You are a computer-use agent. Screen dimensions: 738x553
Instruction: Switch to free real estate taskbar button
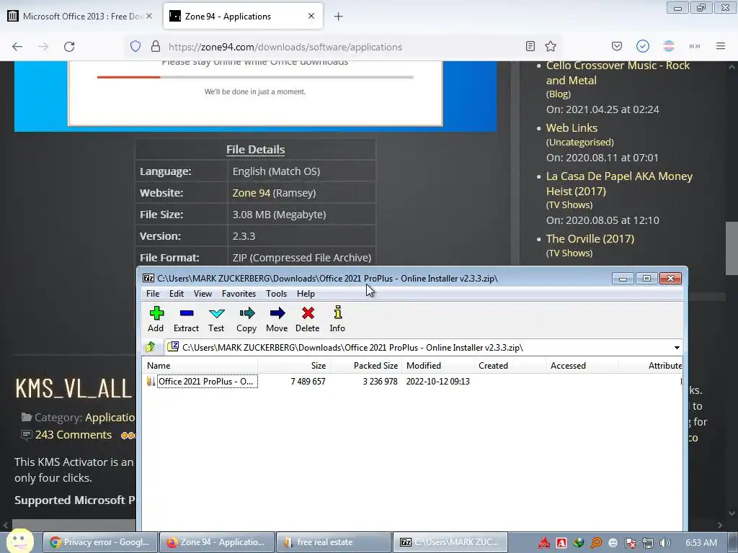click(x=333, y=542)
